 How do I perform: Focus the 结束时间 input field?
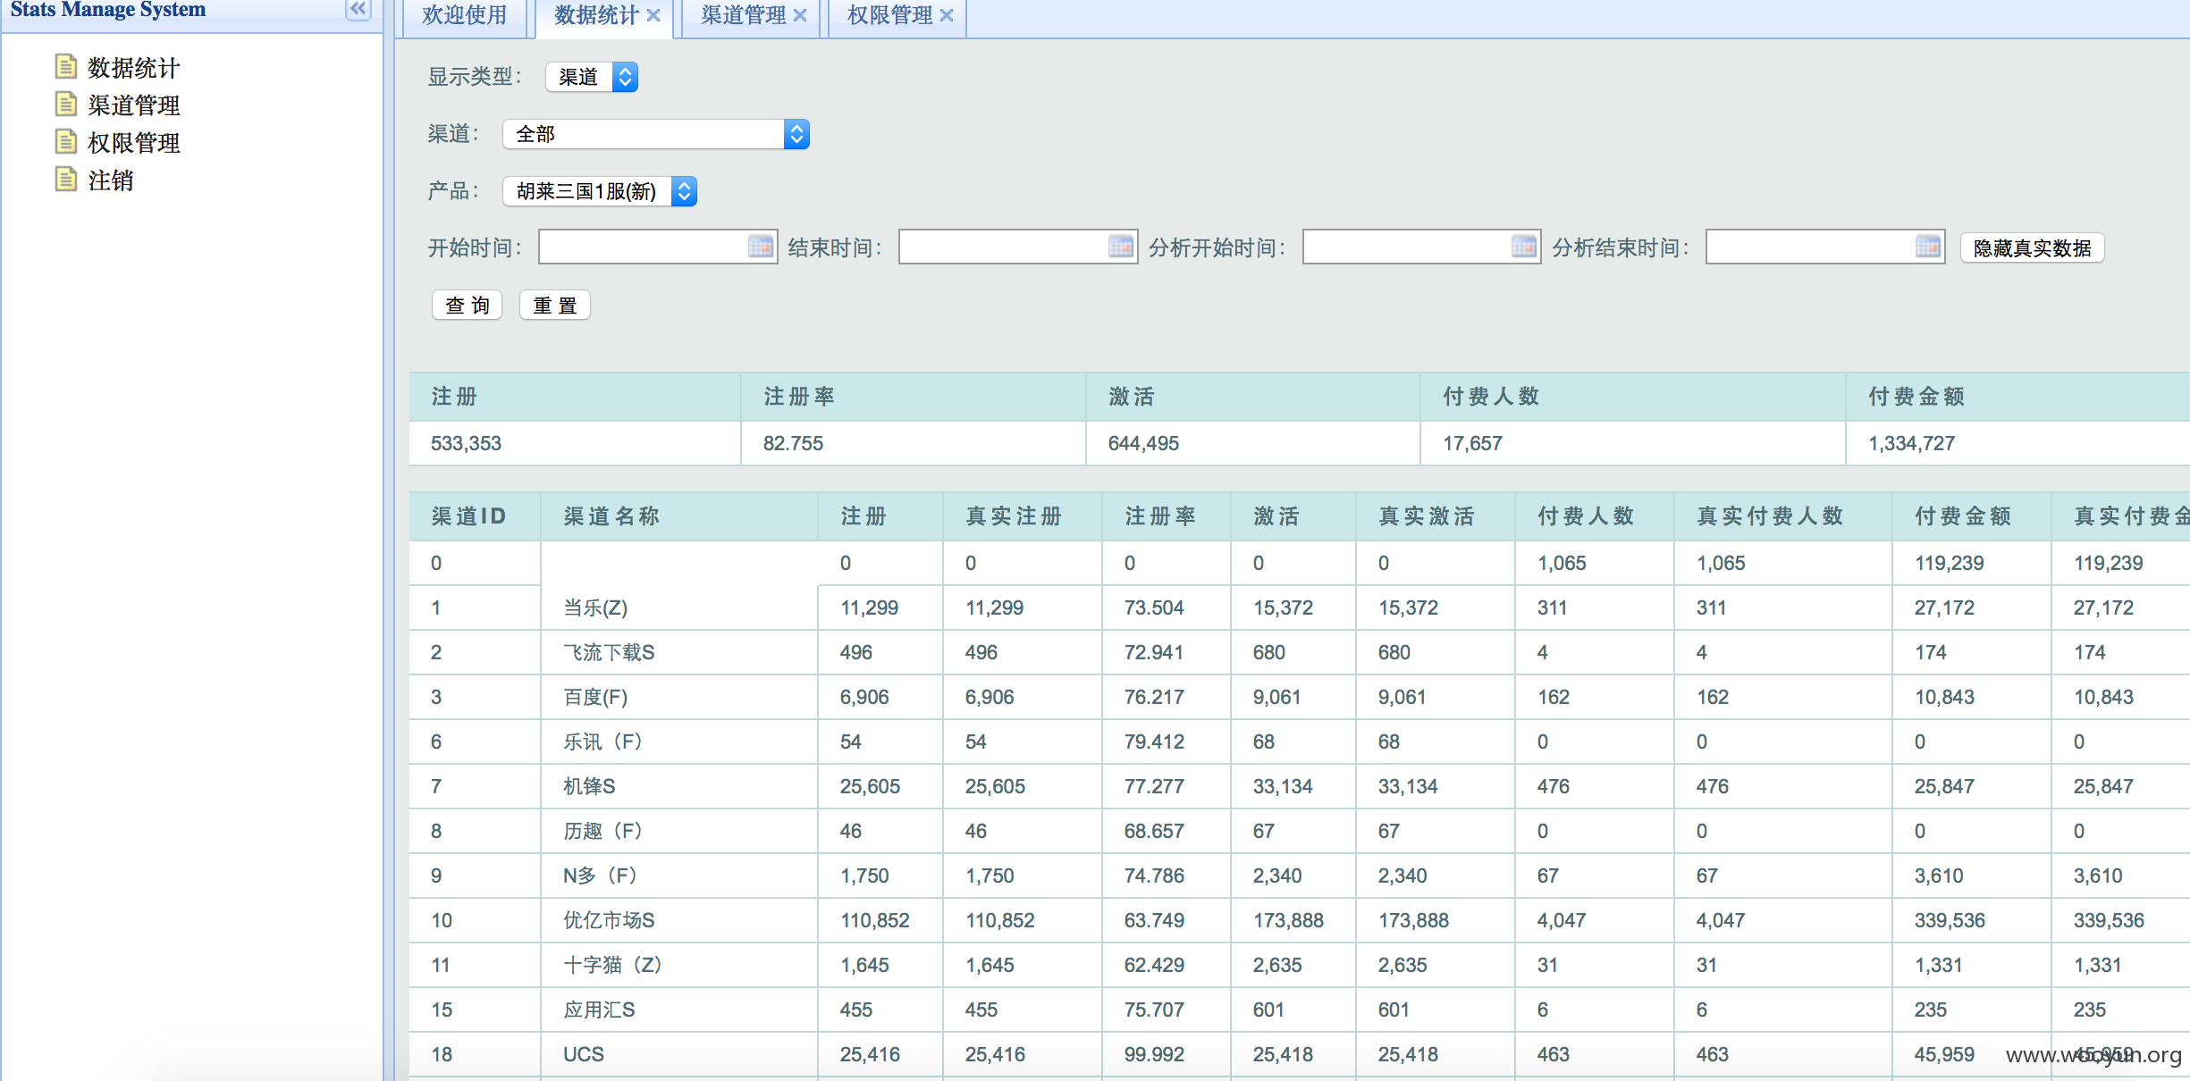coord(1018,247)
